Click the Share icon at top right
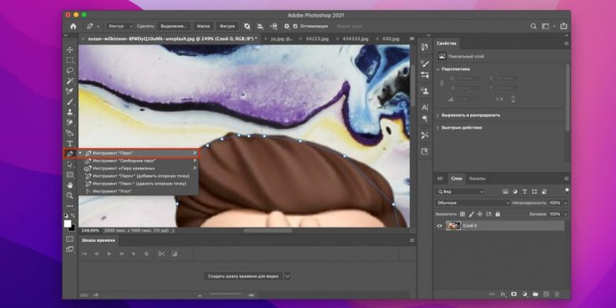The image size is (616, 308). pos(564,26)
